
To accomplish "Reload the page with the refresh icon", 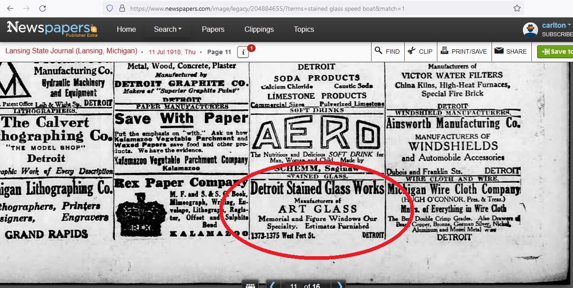I will coord(43,9).
